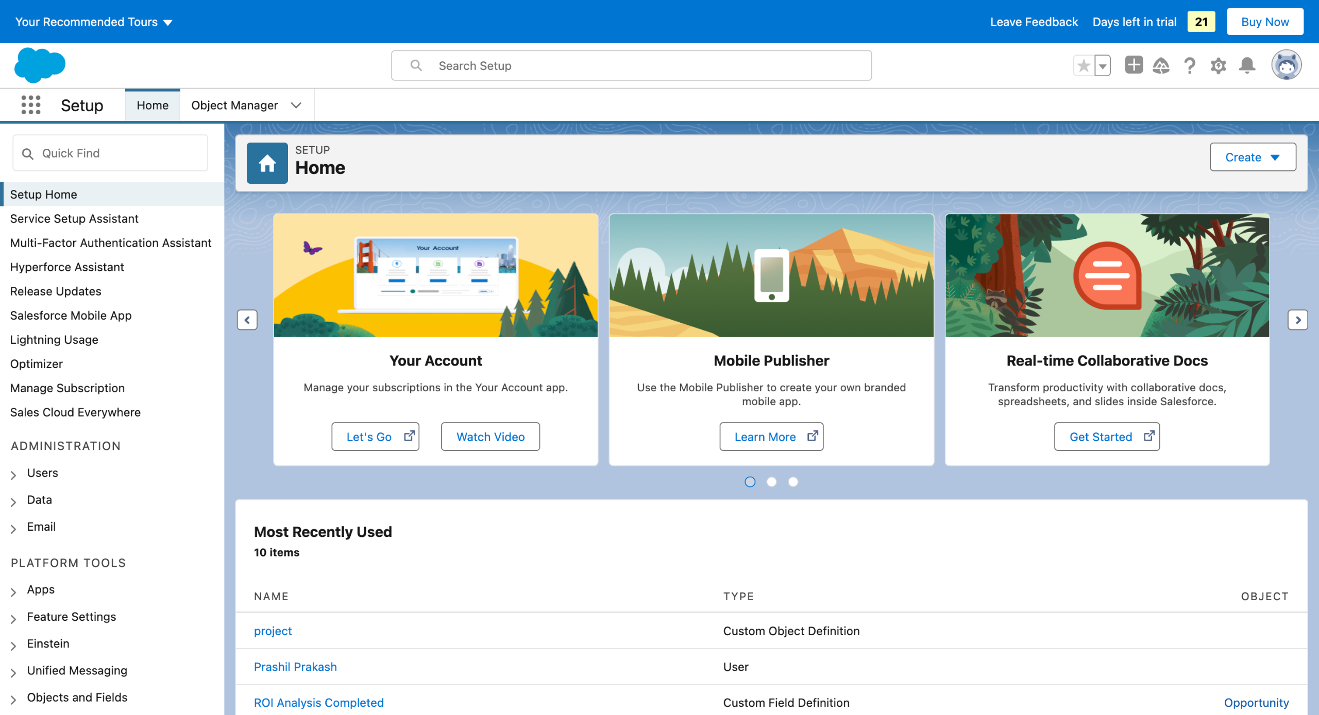Focus the Quick Find field

coord(110,153)
